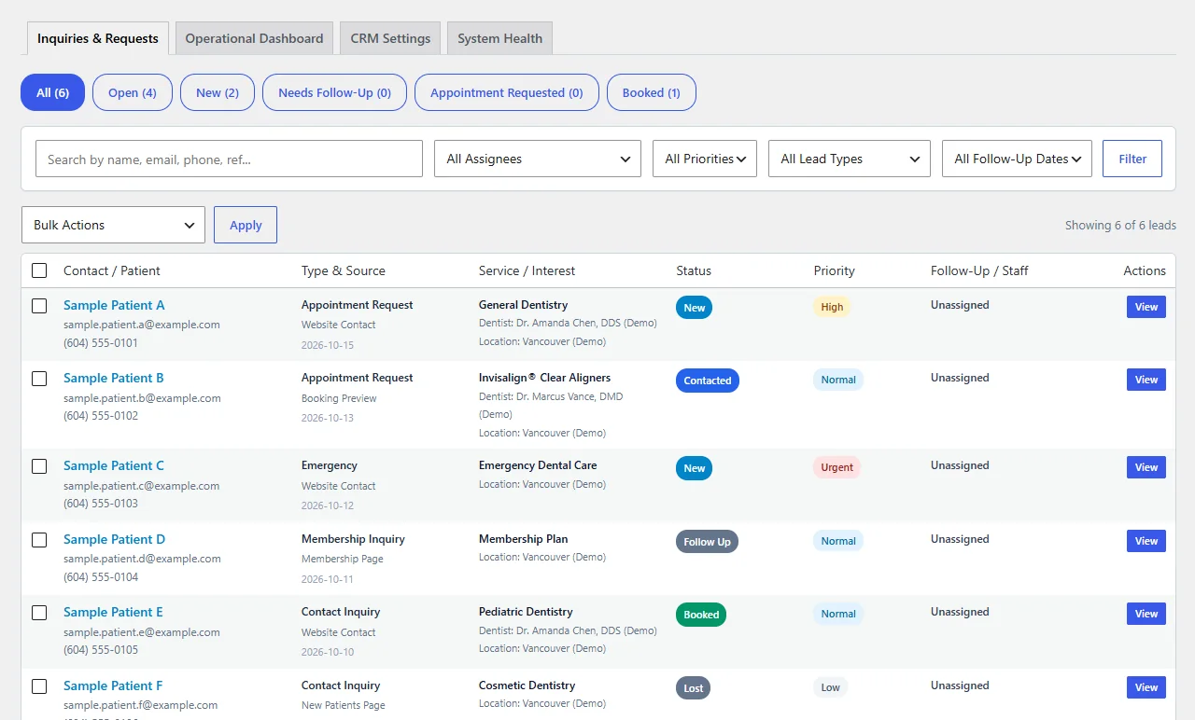The width and height of the screenshot is (1195, 720).
Task: View the Sample Patient B lead
Action: 1146,380
